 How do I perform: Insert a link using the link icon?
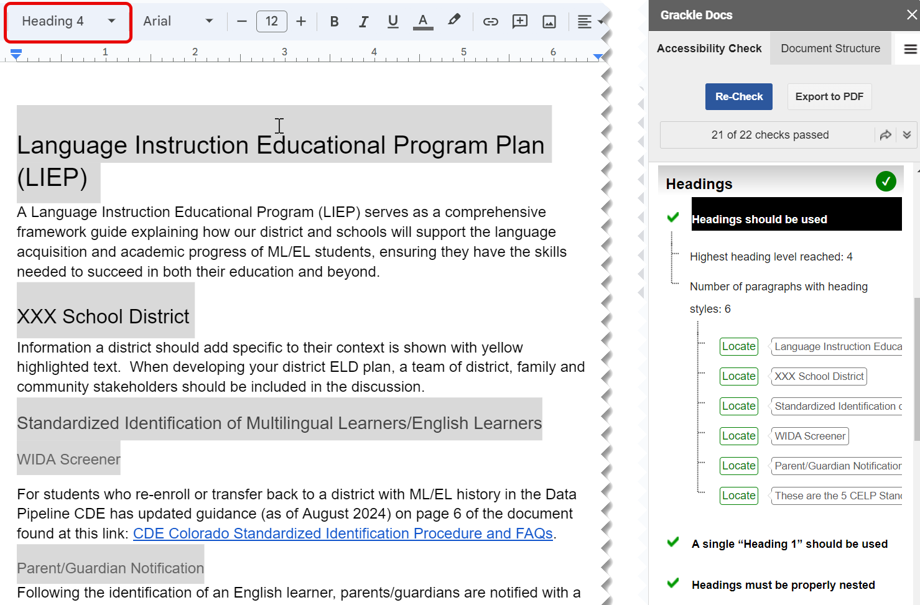(491, 22)
